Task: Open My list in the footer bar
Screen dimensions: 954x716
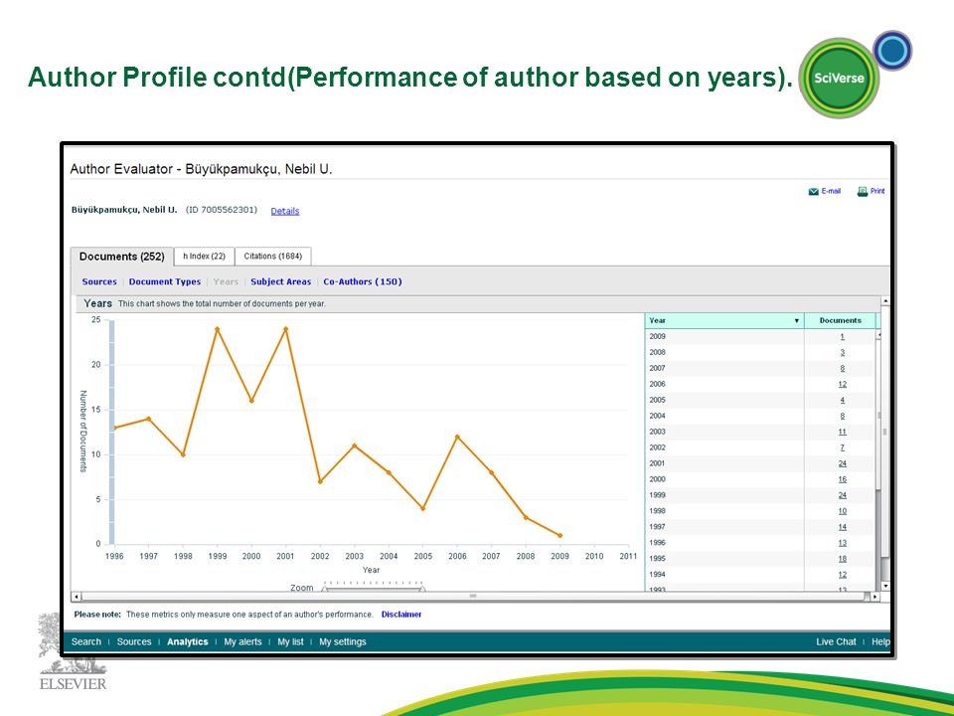Action: point(290,641)
